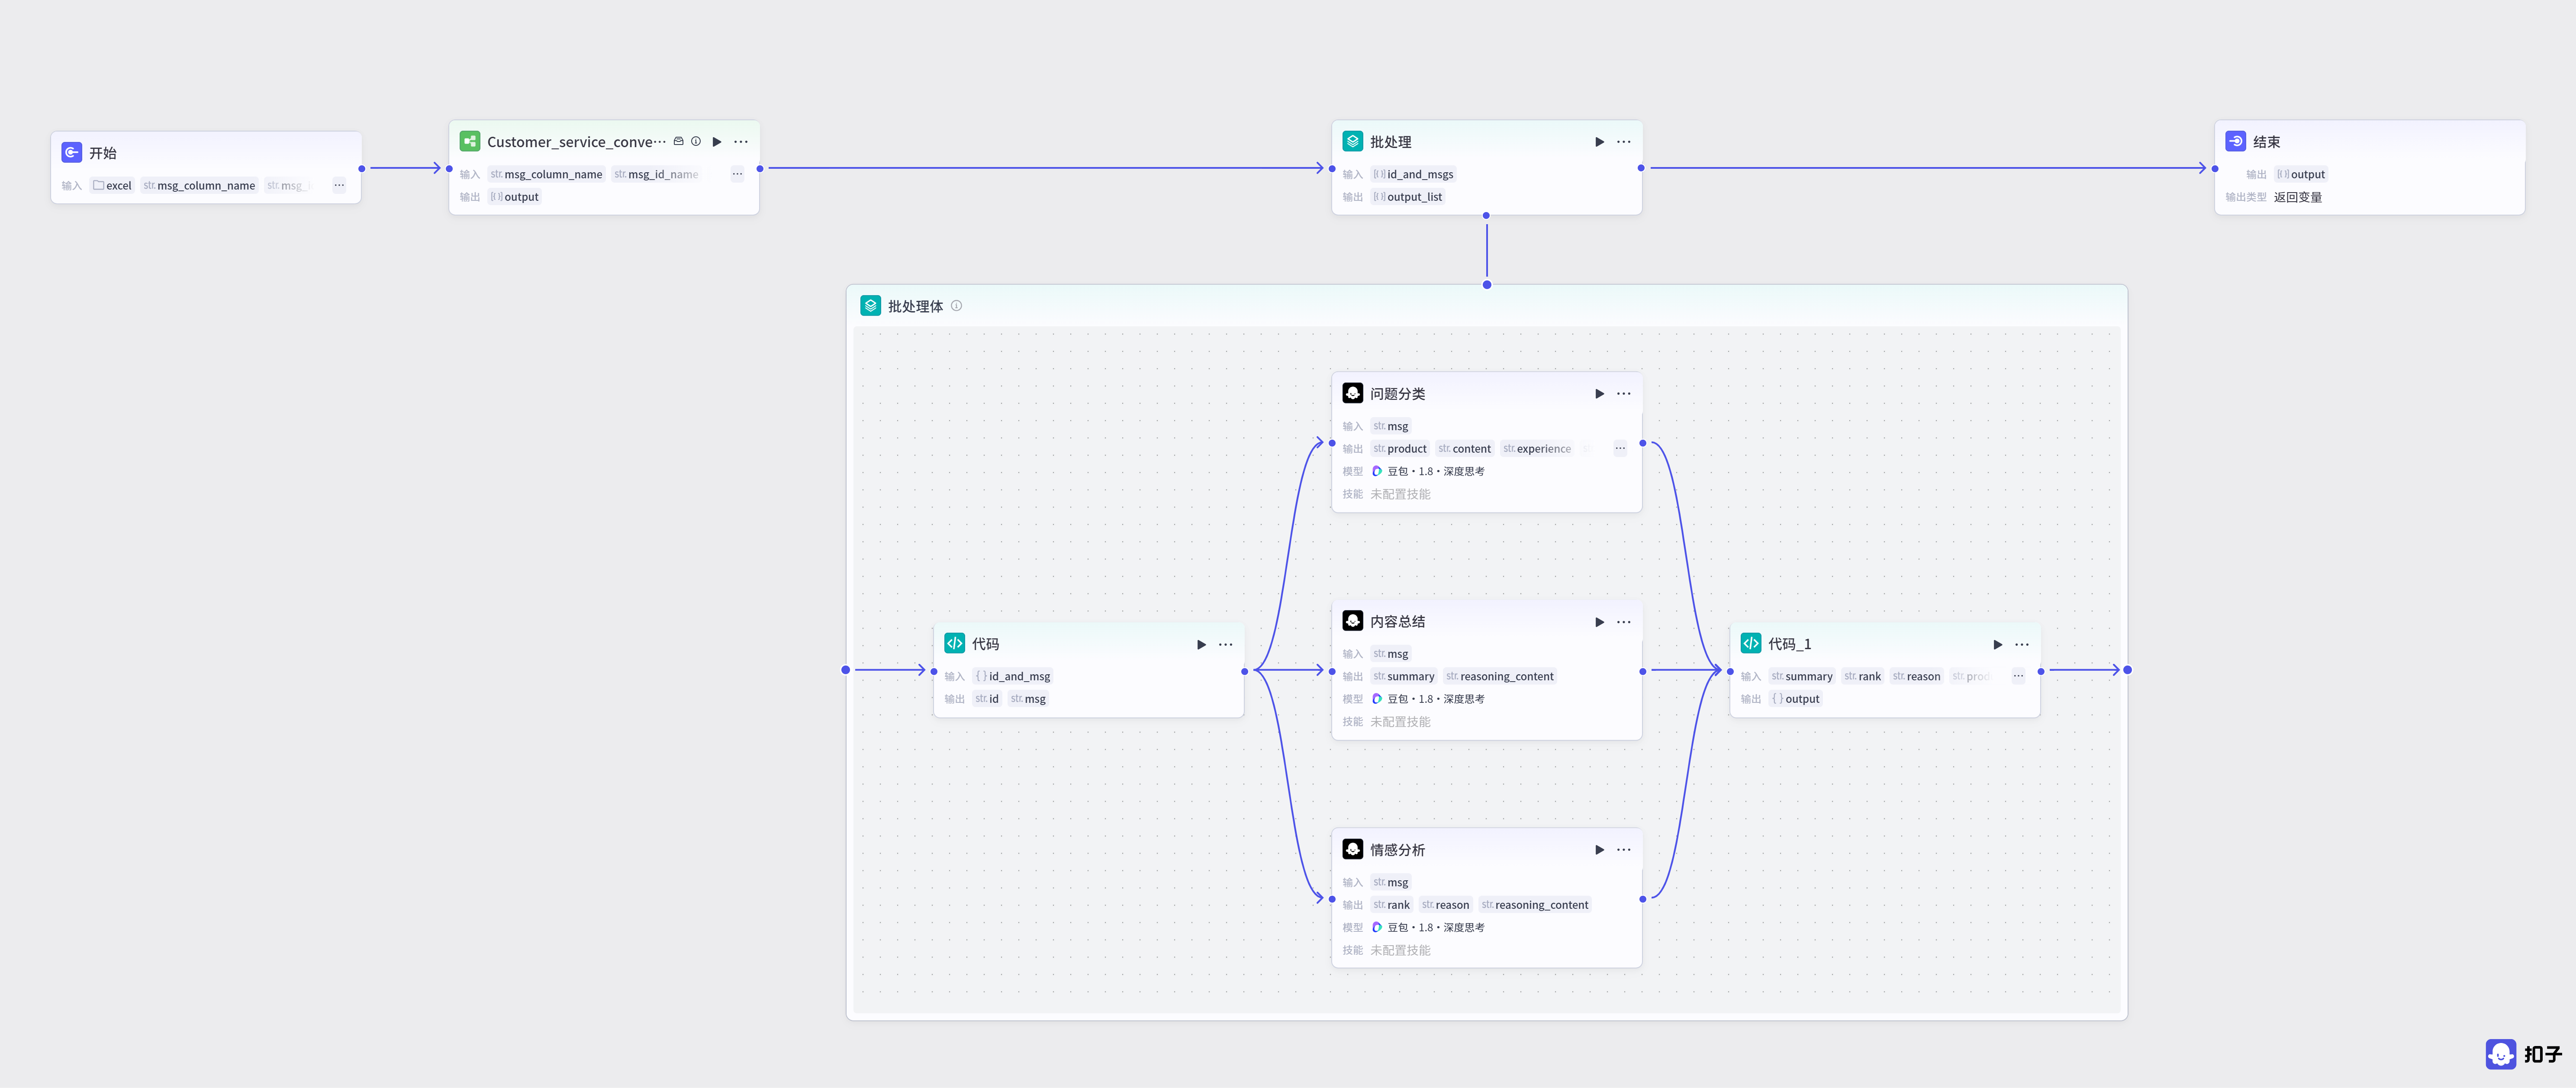Screen dimensions: 2576x1088
Task: Click the product output tag in 问题分类
Action: [x=1400, y=448]
